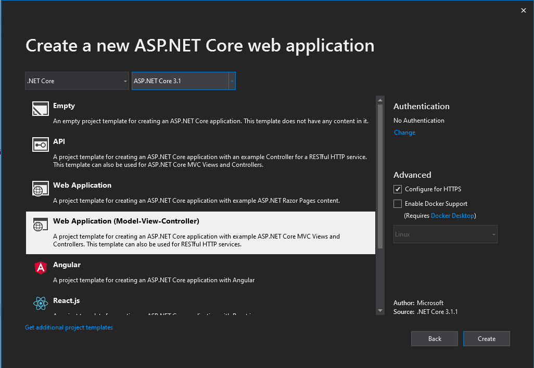Select the Web Application template title
The image size is (534, 368).
pos(82,186)
